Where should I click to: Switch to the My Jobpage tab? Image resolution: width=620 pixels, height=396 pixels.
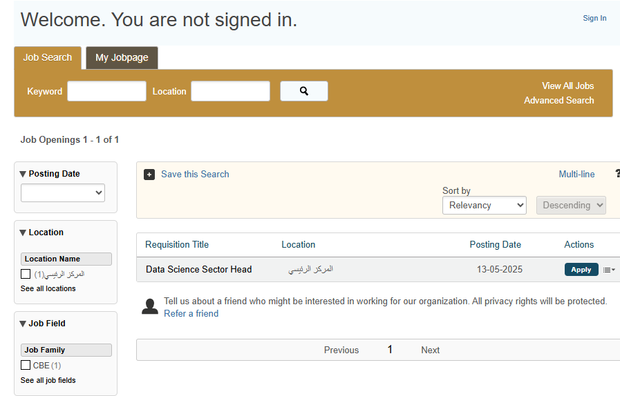[122, 58]
